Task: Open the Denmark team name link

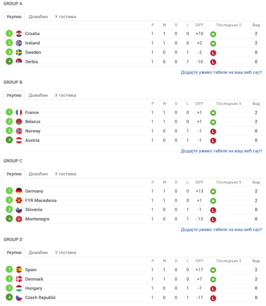Action: 34,279
